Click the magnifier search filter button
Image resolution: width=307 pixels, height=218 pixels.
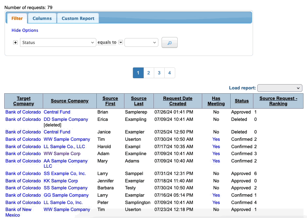point(169,43)
